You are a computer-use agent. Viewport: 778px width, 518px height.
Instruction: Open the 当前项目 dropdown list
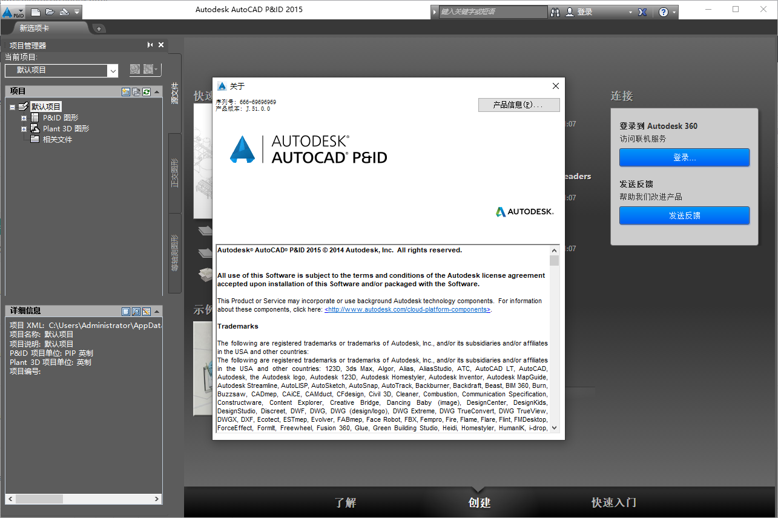click(113, 70)
